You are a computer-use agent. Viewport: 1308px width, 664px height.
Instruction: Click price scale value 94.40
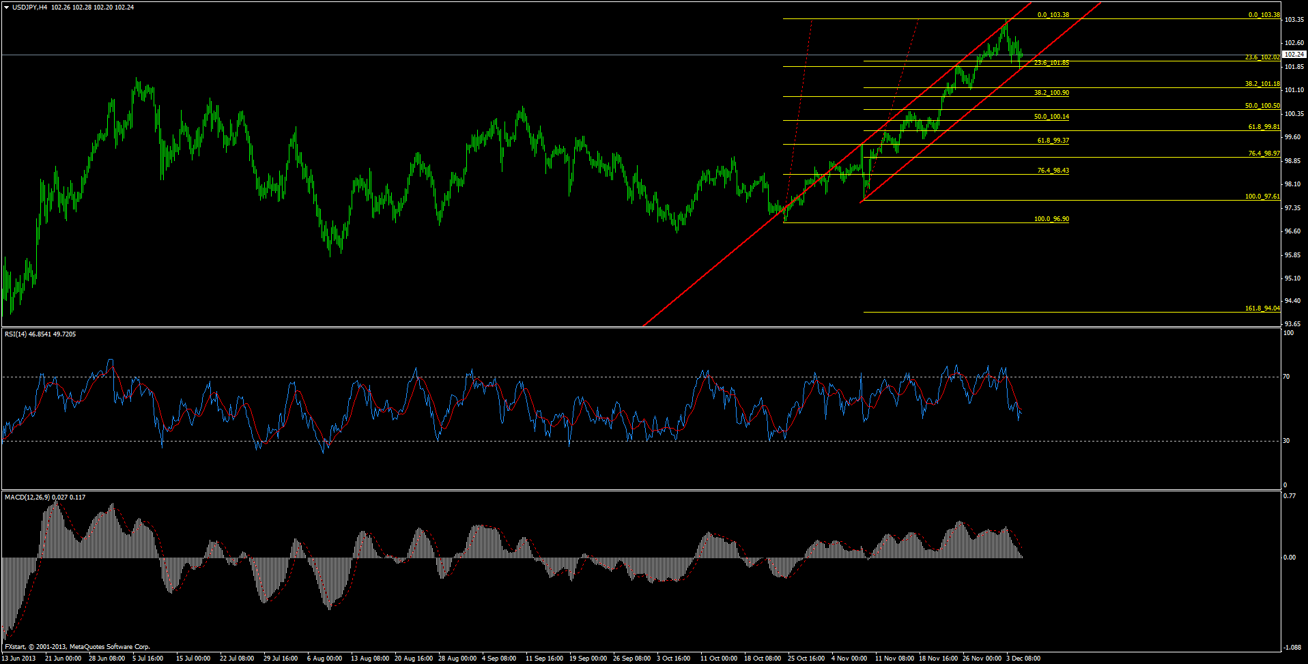pyautogui.click(x=1292, y=301)
